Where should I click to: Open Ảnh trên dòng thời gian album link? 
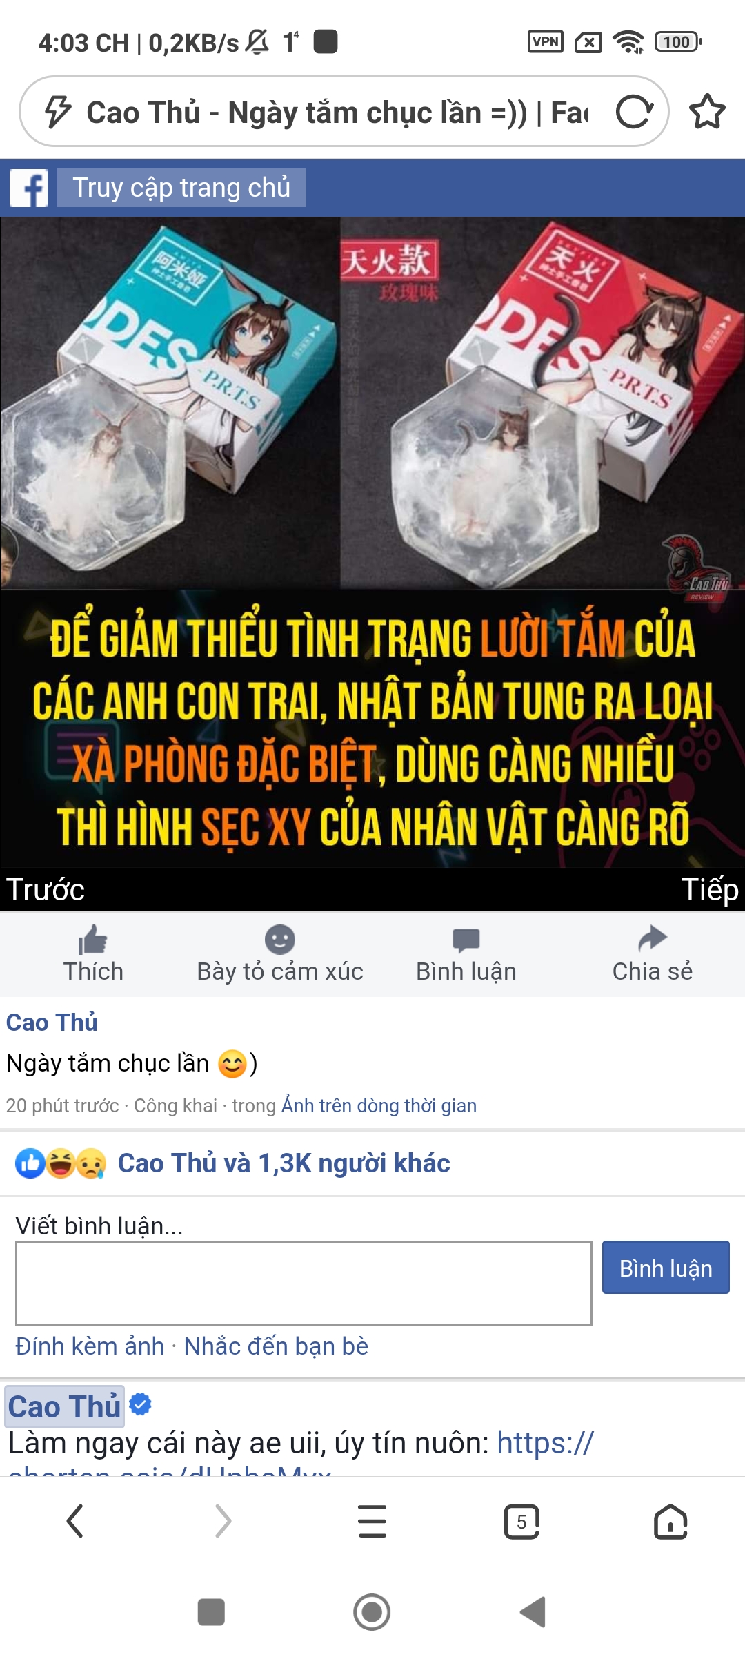379,1105
